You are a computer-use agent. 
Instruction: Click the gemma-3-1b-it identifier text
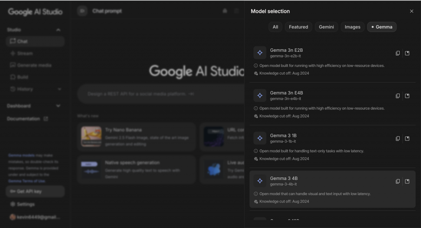click(x=283, y=141)
